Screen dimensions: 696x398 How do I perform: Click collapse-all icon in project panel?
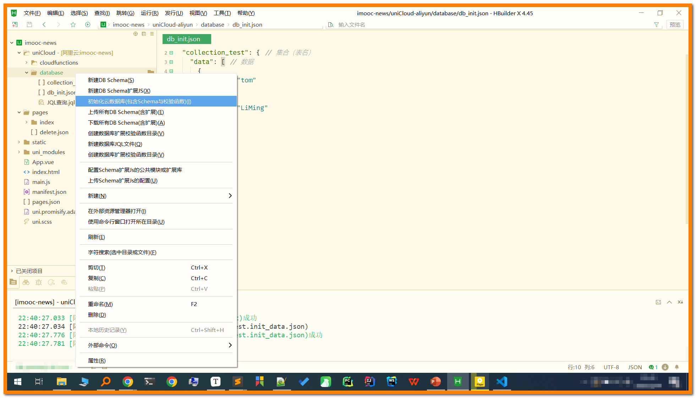point(144,34)
